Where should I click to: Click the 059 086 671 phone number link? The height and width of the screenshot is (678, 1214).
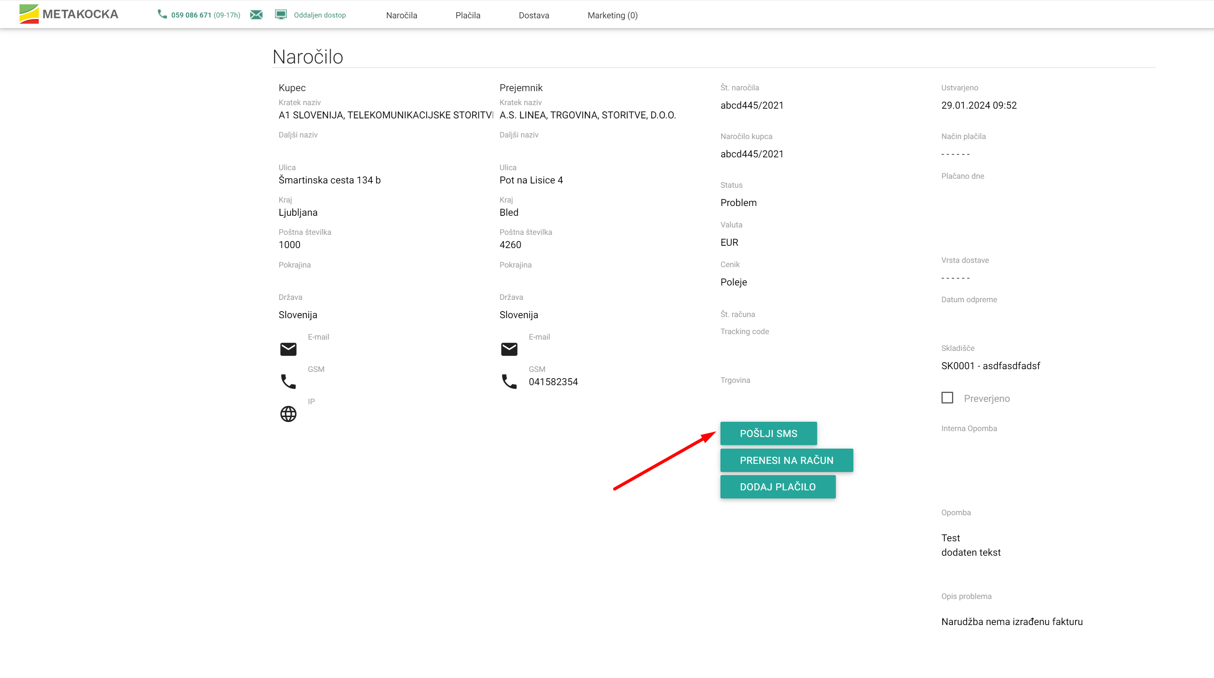pos(191,15)
